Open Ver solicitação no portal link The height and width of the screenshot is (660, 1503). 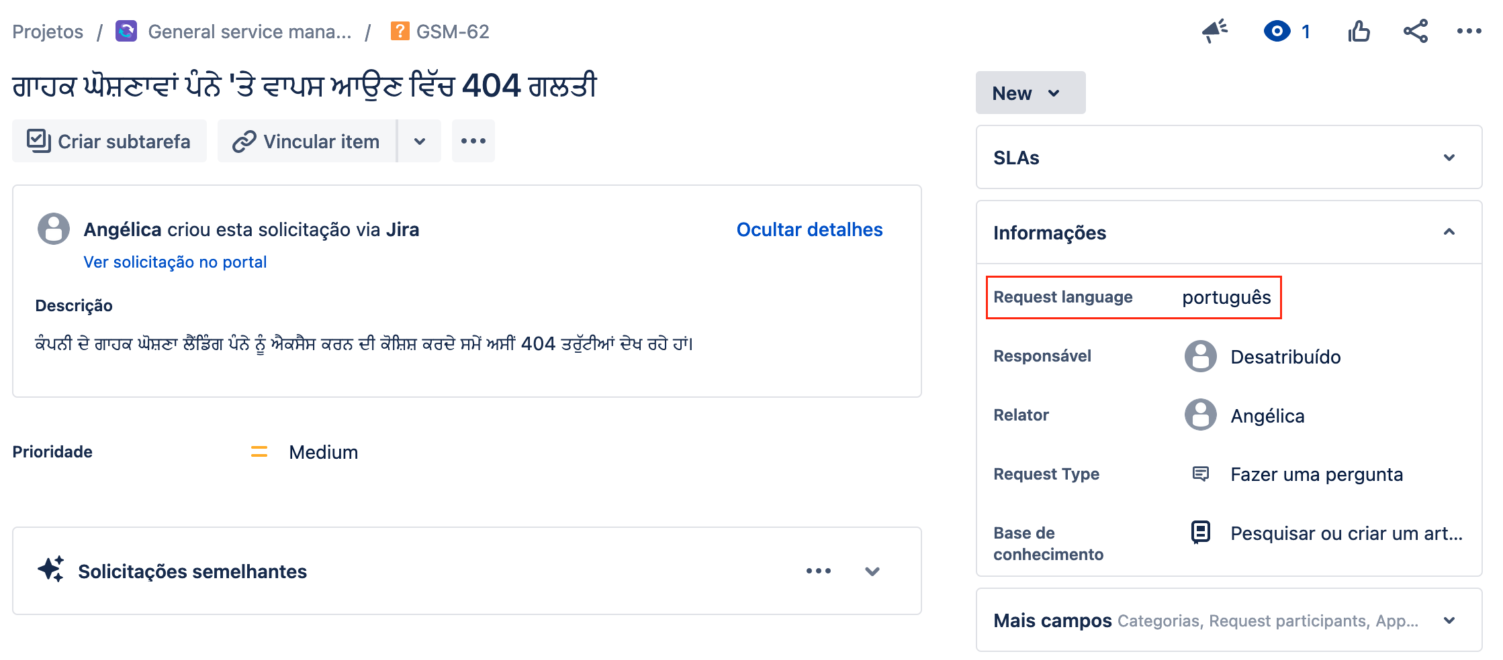pos(175,262)
